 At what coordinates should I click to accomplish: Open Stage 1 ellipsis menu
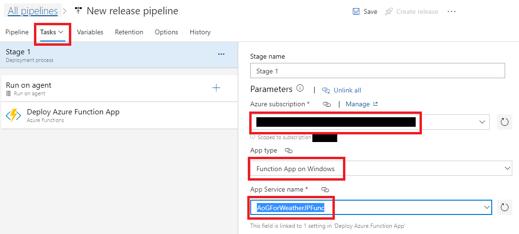[221, 54]
